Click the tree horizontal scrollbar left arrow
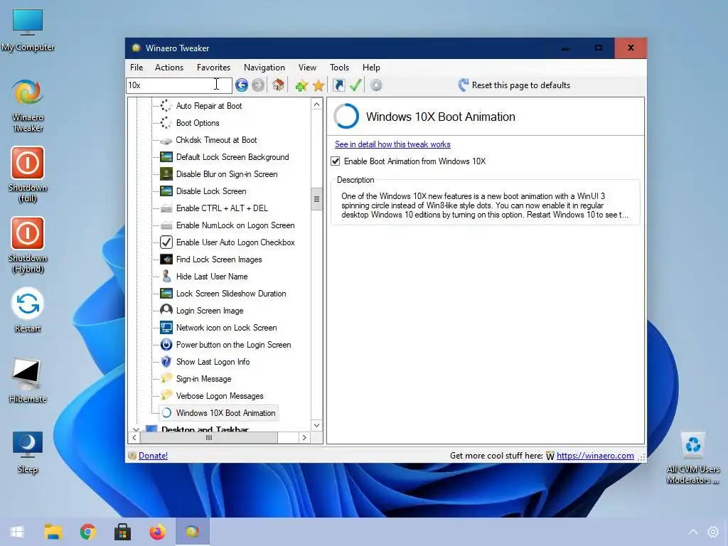The image size is (728, 546). click(134, 437)
